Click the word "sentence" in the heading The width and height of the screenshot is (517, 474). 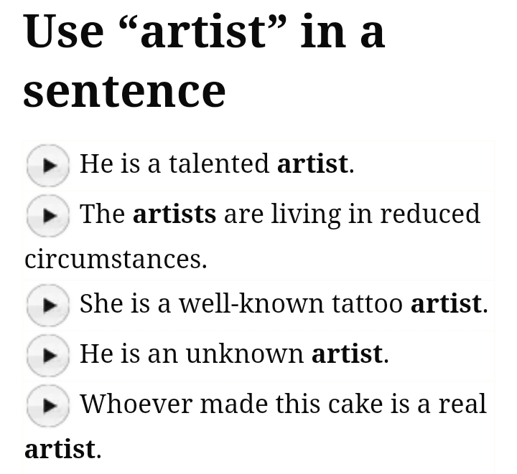pos(124,91)
